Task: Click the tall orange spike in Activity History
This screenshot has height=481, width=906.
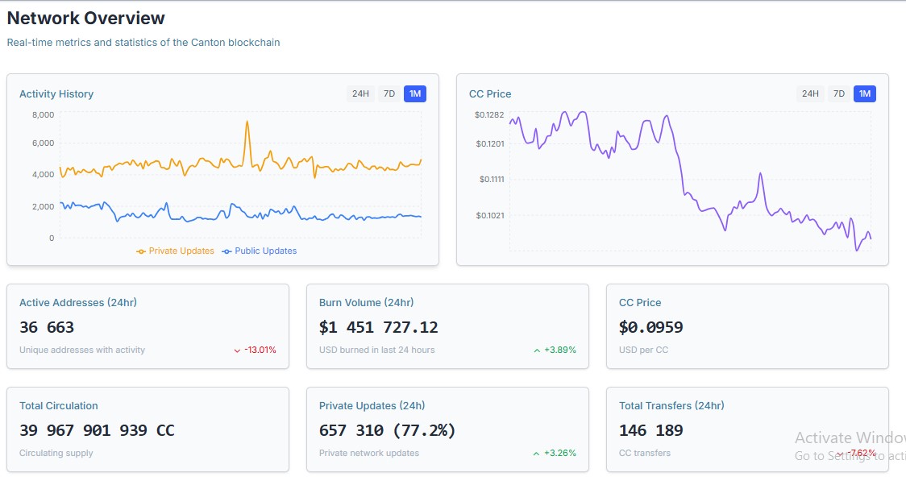Action: [247, 123]
